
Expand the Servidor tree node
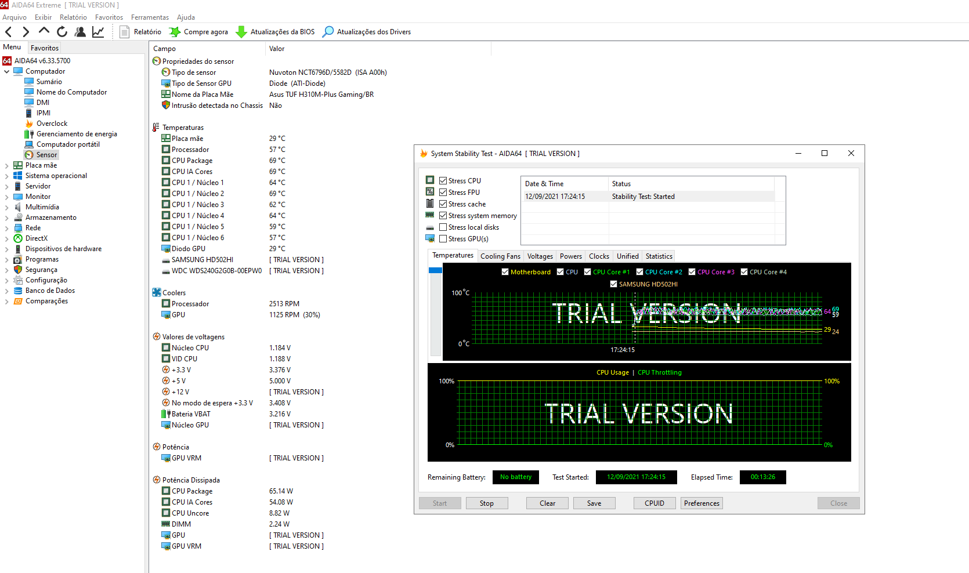[7, 187]
